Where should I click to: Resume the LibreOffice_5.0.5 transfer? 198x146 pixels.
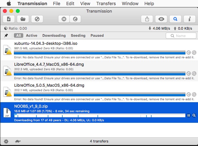click(189, 94)
